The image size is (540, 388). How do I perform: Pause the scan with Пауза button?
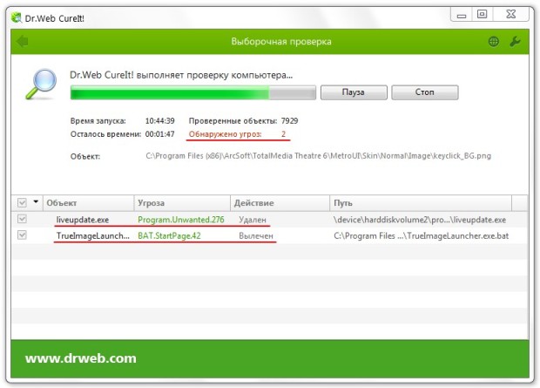point(354,92)
